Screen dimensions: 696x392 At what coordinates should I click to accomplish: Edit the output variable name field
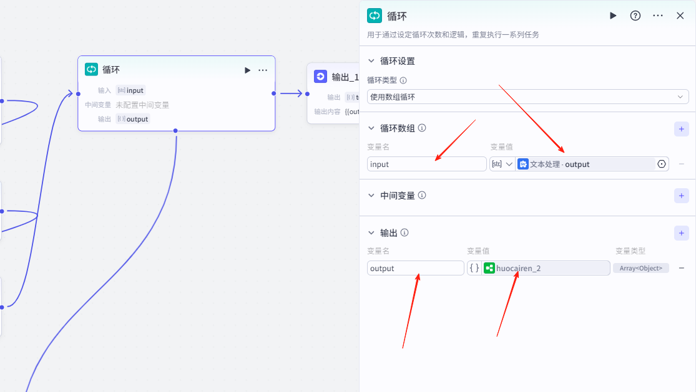[415, 268]
